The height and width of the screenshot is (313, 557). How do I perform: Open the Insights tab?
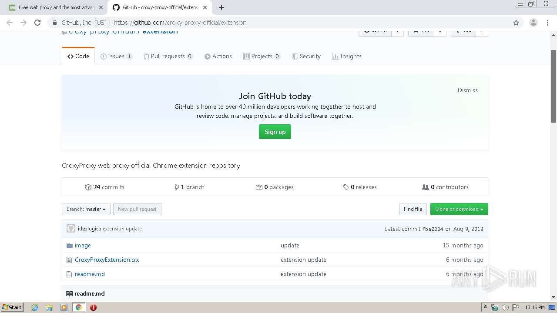(346, 56)
